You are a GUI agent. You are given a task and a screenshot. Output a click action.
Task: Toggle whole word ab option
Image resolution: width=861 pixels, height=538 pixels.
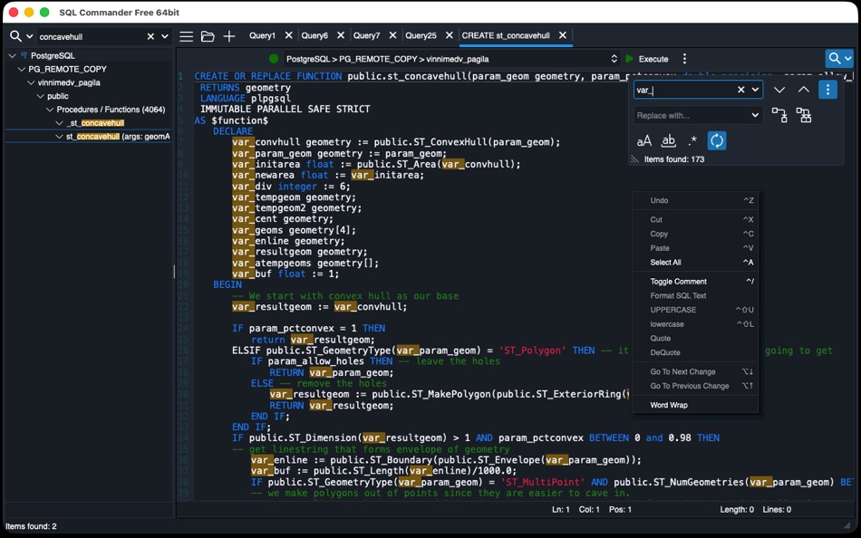click(668, 140)
